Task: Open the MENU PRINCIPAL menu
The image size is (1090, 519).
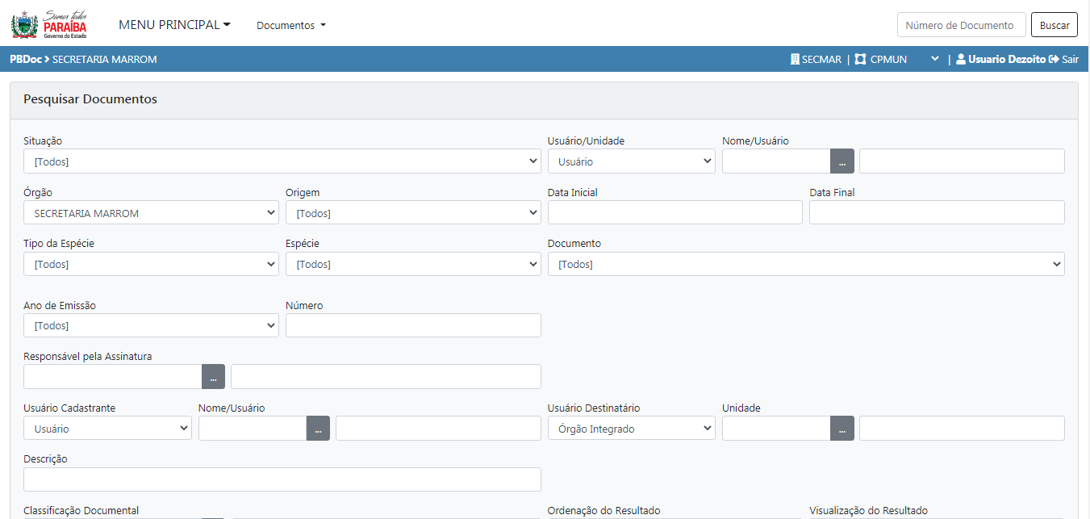Action: (x=174, y=25)
